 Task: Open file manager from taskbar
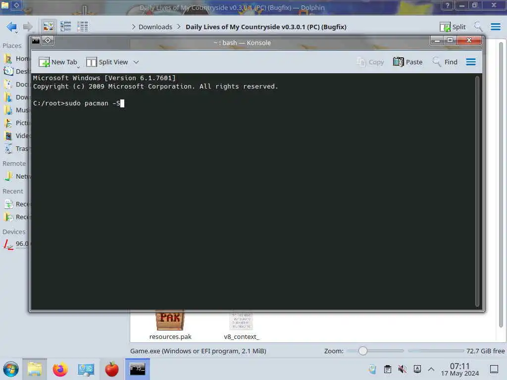click(35, 369)
